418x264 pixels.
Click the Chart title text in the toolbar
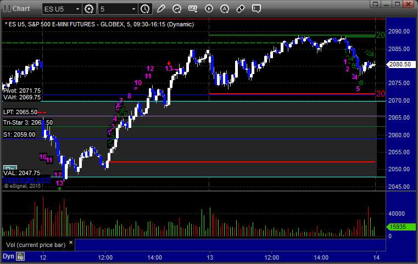tap(21, 9)
